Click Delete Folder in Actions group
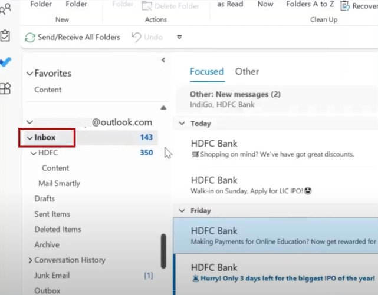378x295 pixels. [170, 6]
